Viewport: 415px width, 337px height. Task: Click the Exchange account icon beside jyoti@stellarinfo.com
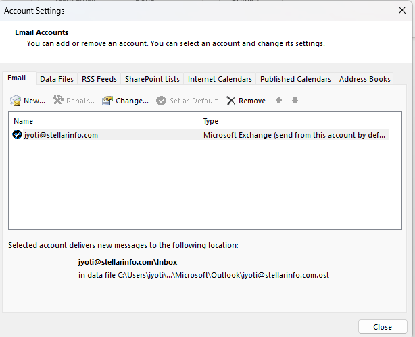tap(17, 134)
